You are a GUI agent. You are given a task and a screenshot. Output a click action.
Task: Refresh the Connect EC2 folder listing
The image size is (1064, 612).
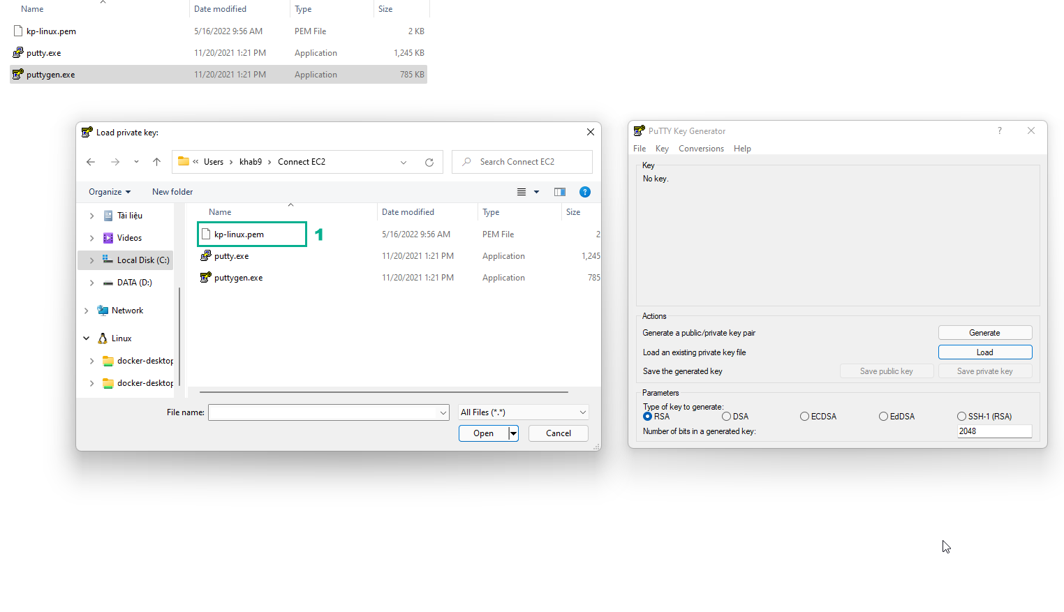pos(429,162)
